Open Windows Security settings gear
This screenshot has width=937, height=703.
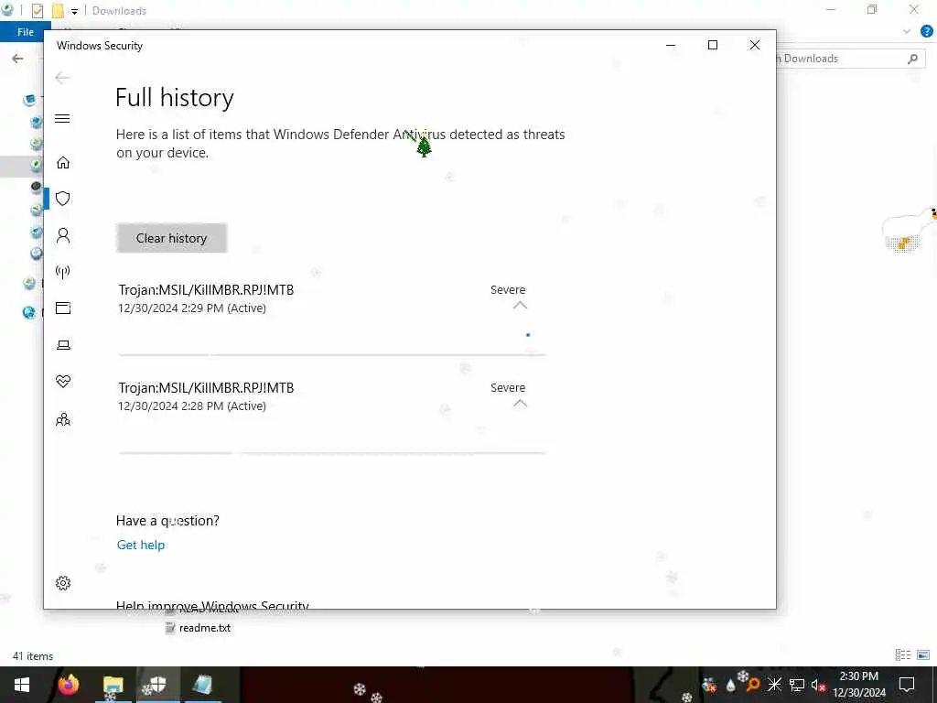[63, 583]
